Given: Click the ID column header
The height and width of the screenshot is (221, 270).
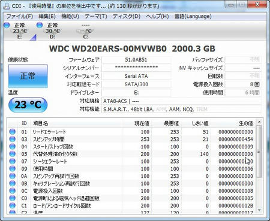Looking at the screenshot, I should [24, 123].
